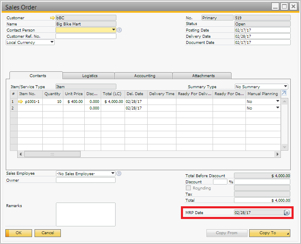301x244 pixels.
Task: Click Quantity cell showing 10
Action: [x=53, y=101]
